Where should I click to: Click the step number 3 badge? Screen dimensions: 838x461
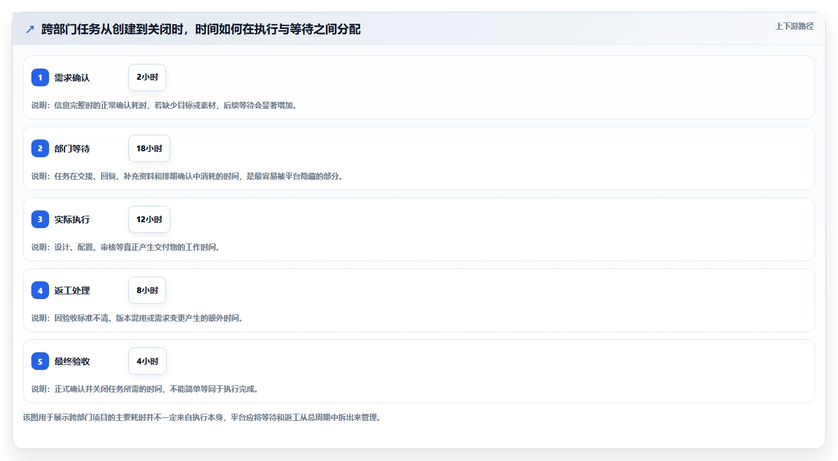point(40,219)
